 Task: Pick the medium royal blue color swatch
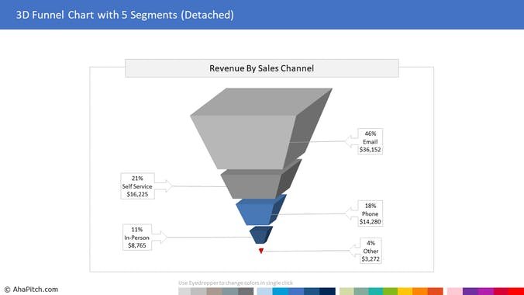(296, 291)
